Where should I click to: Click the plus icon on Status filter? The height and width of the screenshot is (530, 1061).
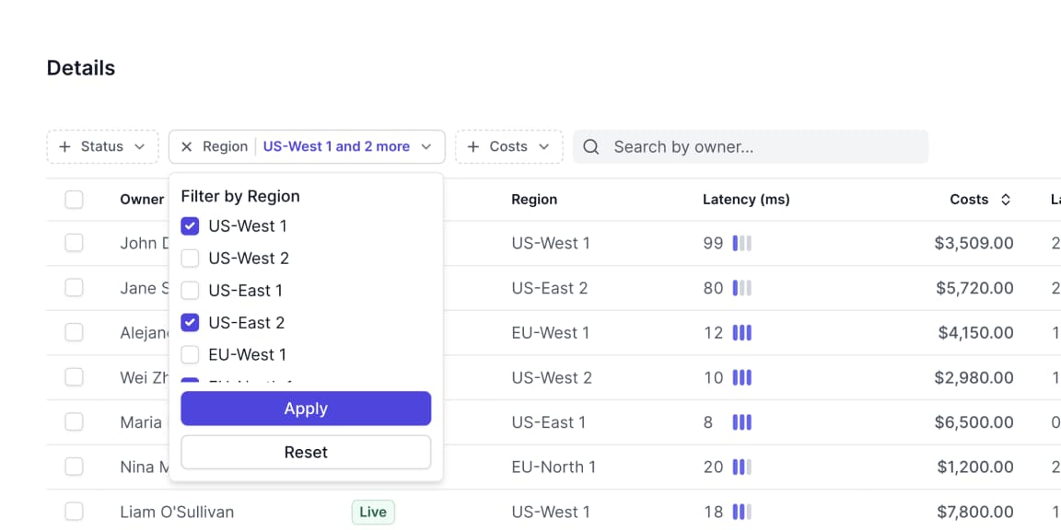point(64,147)
